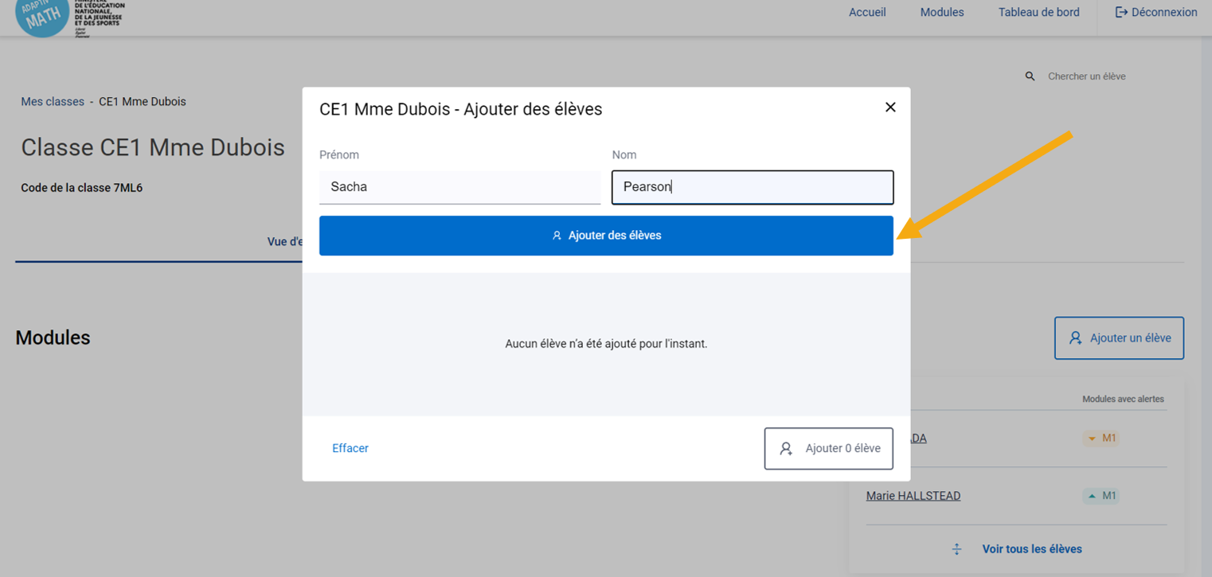Click the Ministère de l'Éducation logo
The height and width of the screenshot is (577, 1212).
(99, 18)
